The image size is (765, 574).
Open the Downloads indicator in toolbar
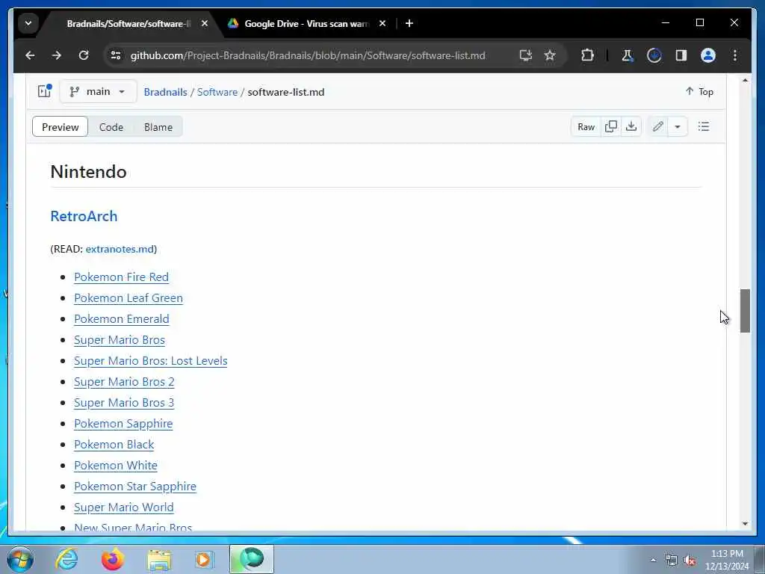(654, 55)
